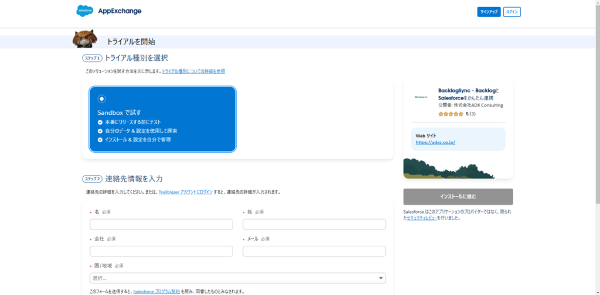Viewport: 600px width, 295px height.
Task: Click the 公開者: 株式会社ADX Consulting text
Action: pyautogui.click(x=471, y=105)
